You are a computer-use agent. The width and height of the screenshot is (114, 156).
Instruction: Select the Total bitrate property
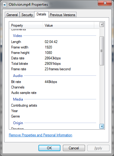point(20,64)
